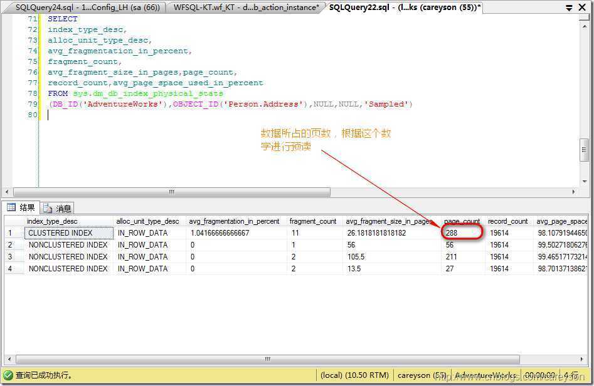This screenshot has width=594, height=386.
Task: Click editor vertical scrollbar thumb
Action: (584, 150)
